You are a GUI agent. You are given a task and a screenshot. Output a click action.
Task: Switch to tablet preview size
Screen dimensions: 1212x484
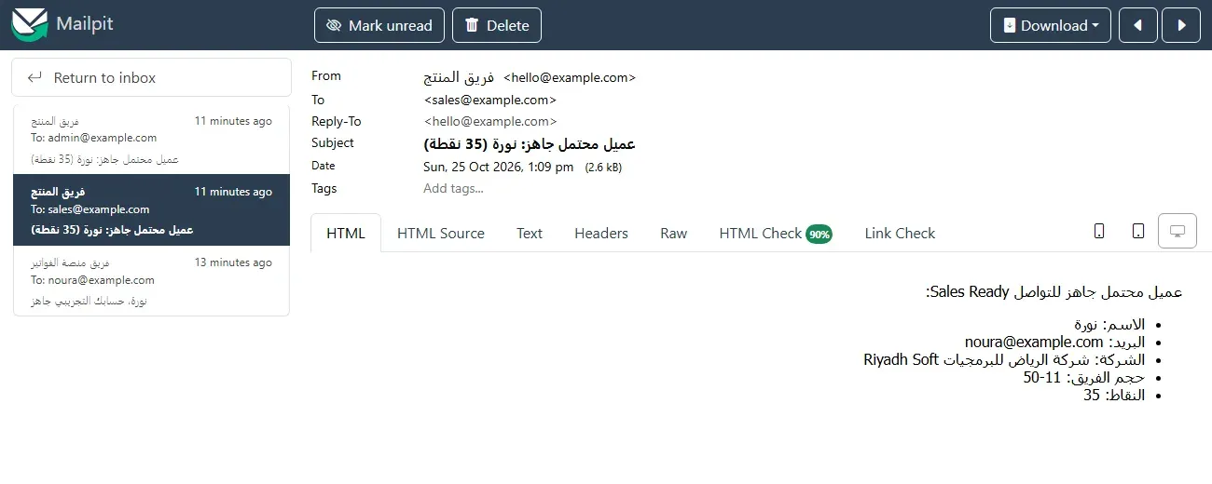(x=1137, y=231)
